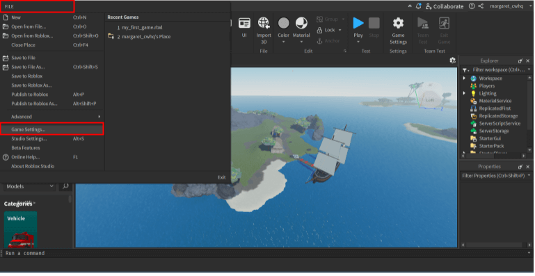Undock the Explorer panel

(520, 60)
